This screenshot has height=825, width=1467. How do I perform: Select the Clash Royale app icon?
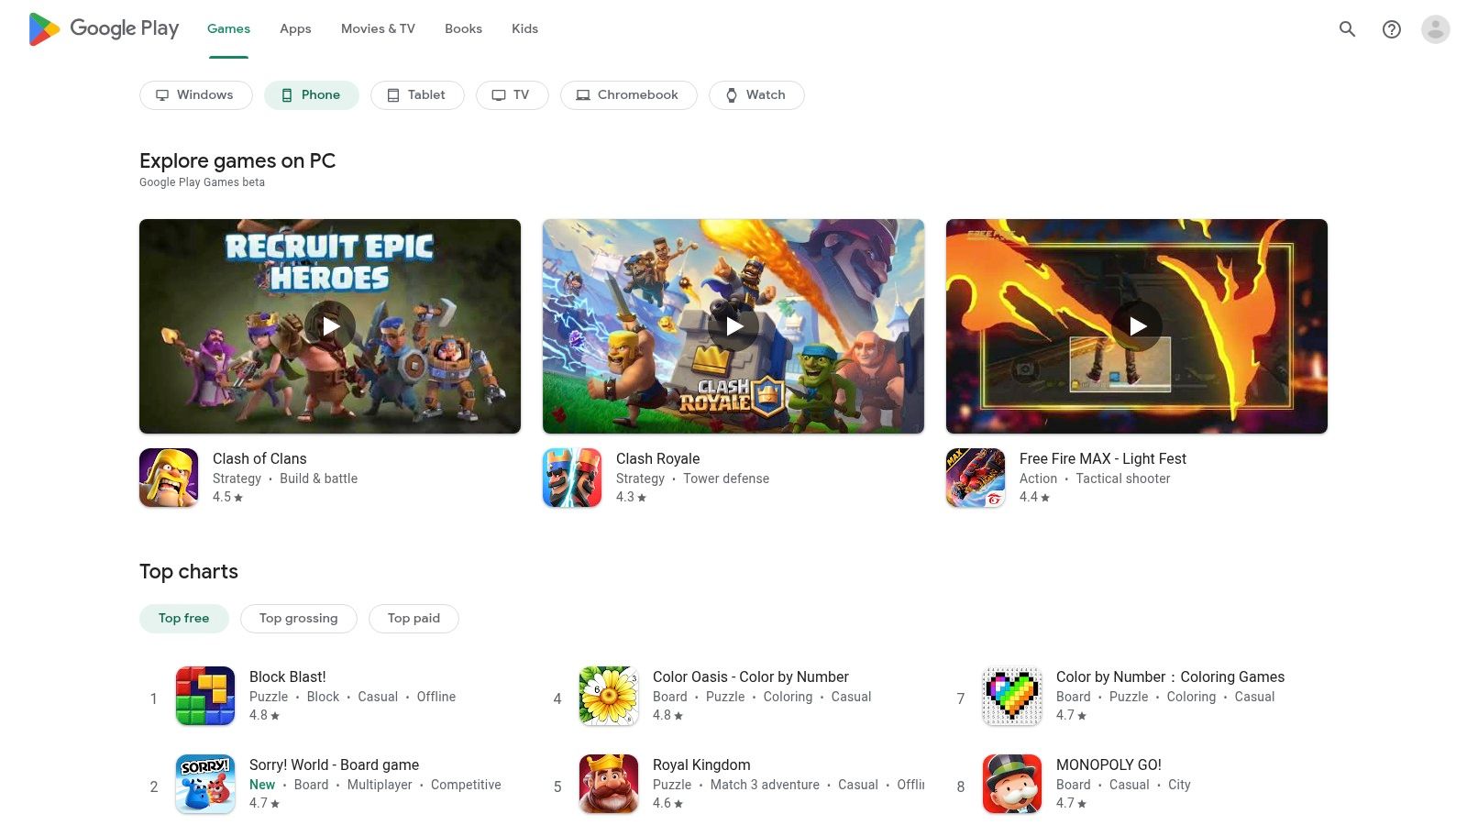(572, 477)
